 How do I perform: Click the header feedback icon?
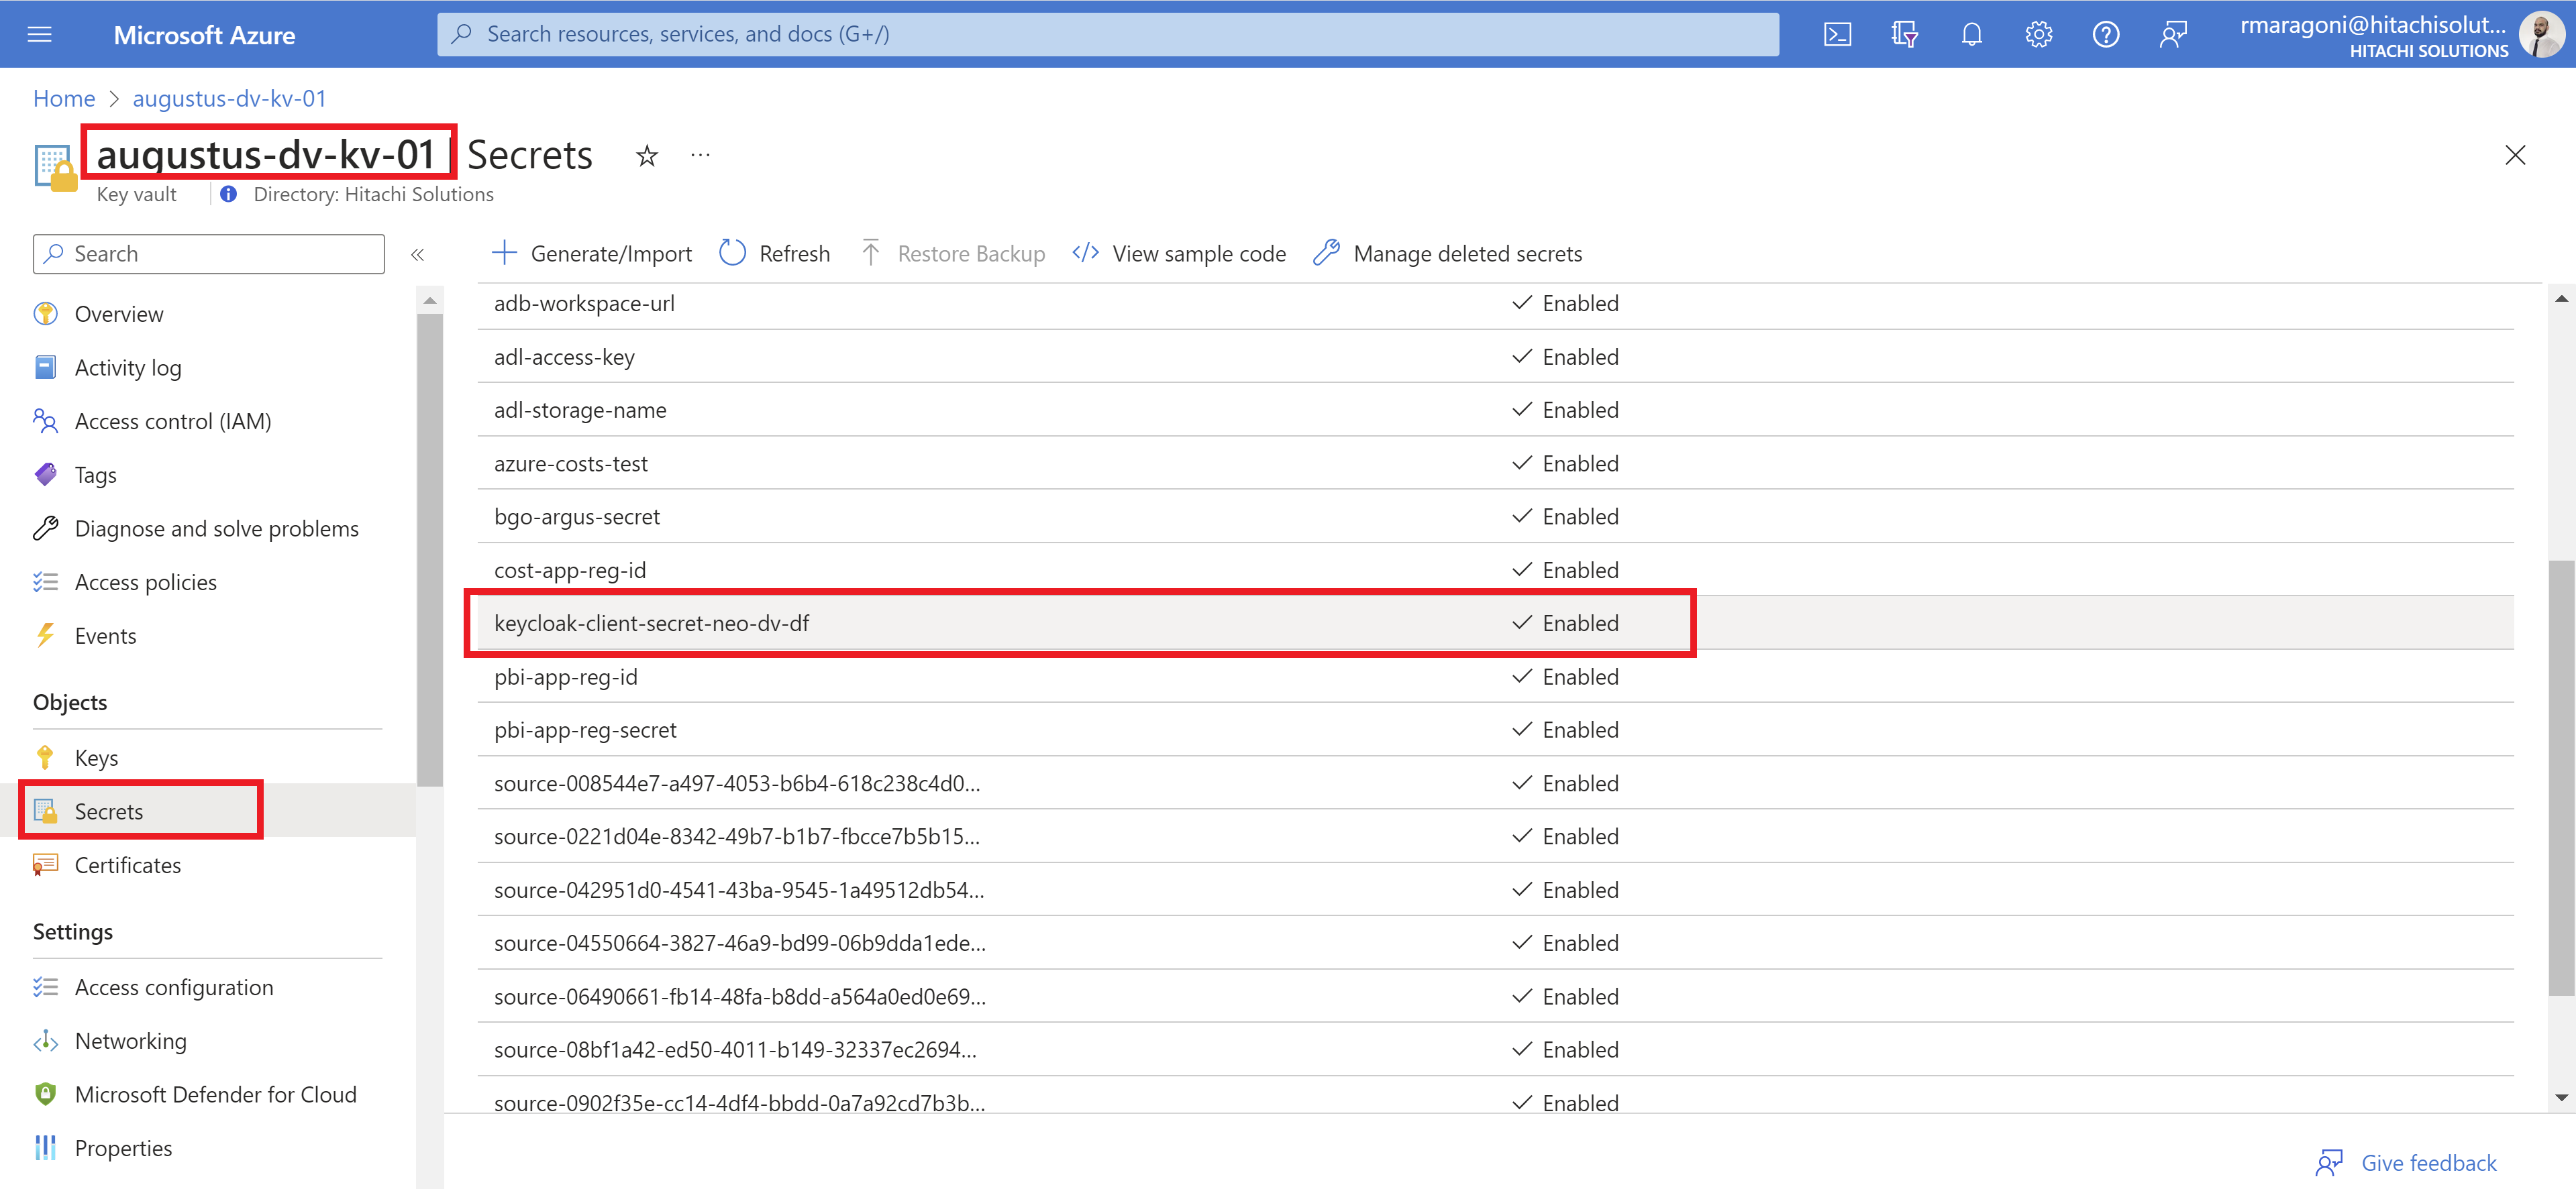[2173, 35]
